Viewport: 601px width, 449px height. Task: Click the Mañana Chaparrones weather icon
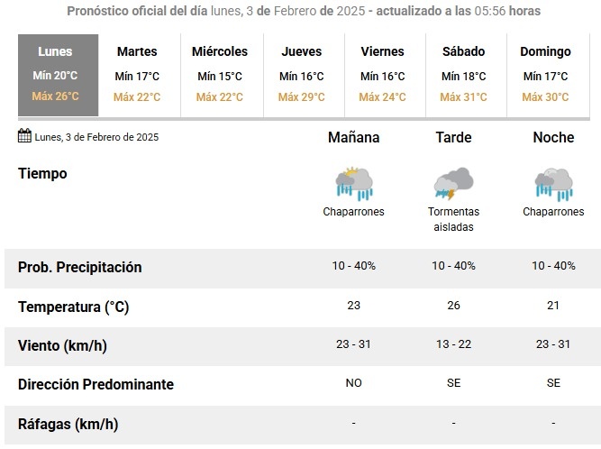tap(354, 184)
